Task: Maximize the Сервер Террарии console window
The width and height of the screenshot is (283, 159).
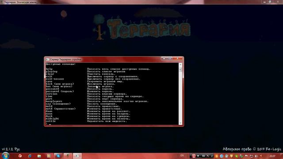Action: tap(169, 58)
